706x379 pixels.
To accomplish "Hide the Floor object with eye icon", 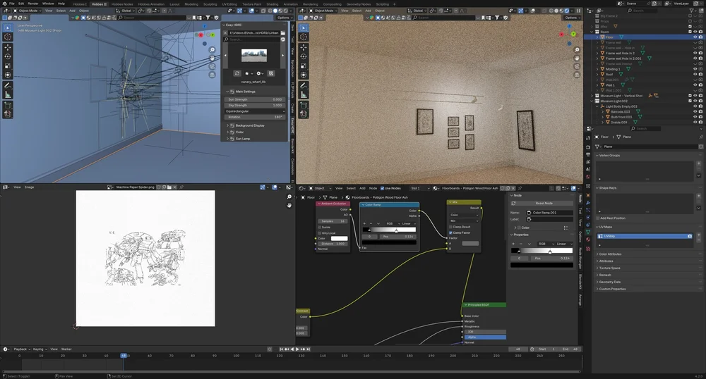I will [x=695, y=37].
